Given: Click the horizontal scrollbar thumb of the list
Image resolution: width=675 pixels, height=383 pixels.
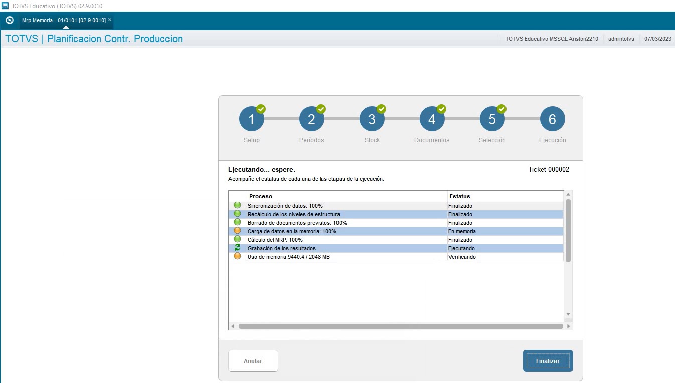Looking at the screenshot, I should click(401, 326).
